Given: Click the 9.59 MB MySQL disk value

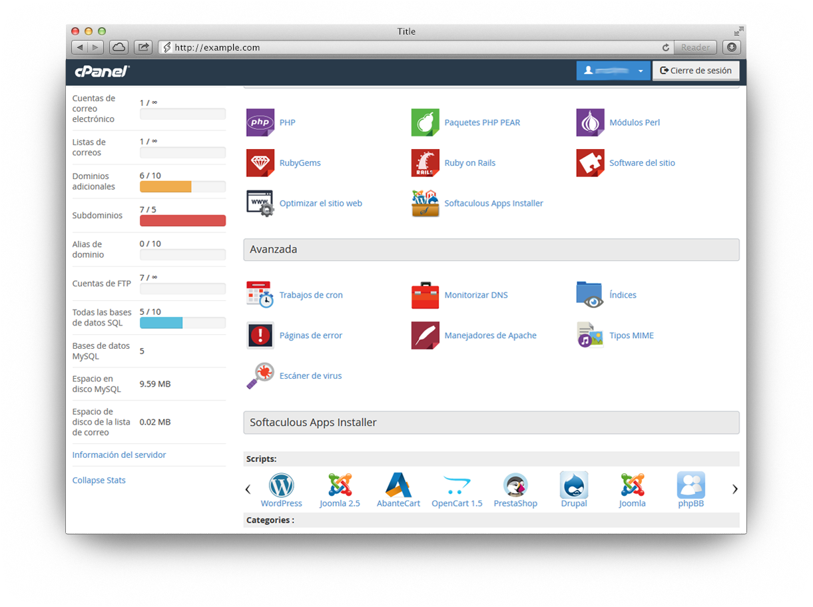Looking at the screenshot, I should (x=155, y=384).
